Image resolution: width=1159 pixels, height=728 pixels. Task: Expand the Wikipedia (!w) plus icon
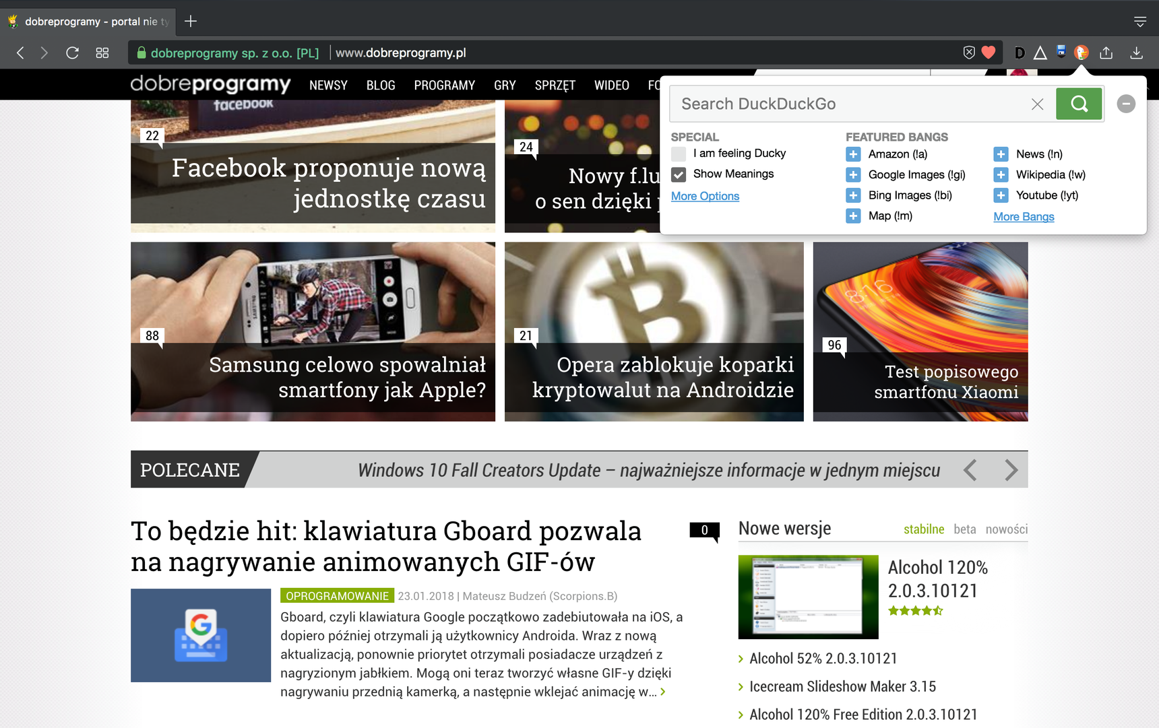pos(1001,175)
